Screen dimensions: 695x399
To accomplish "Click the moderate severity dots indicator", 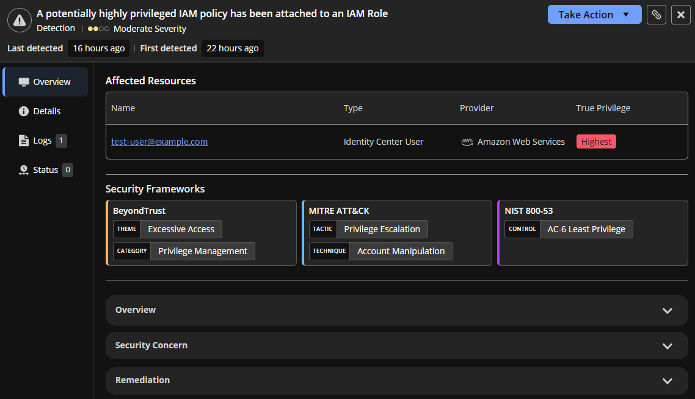I will pos(98,29).
